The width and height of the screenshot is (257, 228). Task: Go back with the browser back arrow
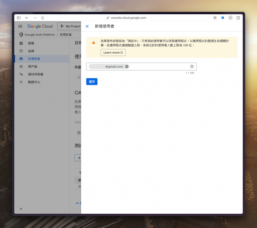pyautogui.click(x=27, y=18)
